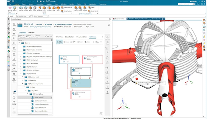This screenshot has width=213, height=119.
Task: Follow the 30_Housing Body breadcrumb link
Action: 63,24
